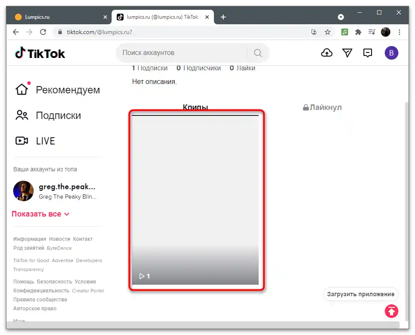This screenshot has width=415, height=335.
Task: Open the Конфиденциальность link
Action: [x=41, y=291]
